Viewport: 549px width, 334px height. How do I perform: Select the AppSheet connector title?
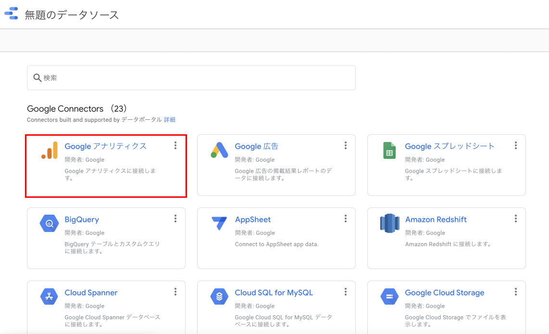(x=253, y=219)
